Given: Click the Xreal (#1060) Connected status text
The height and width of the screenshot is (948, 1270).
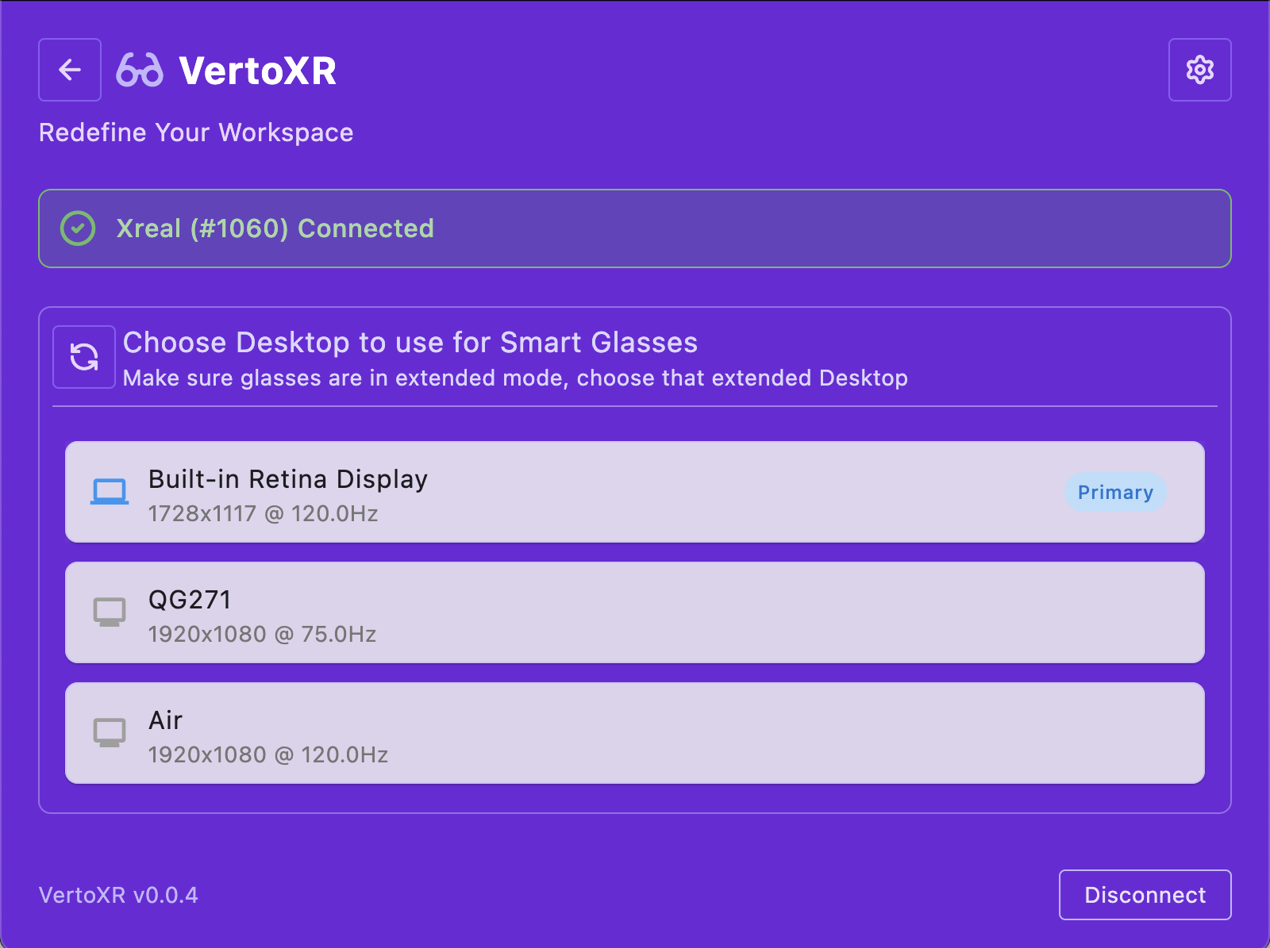Looking at the screenshot, I should click(x=275, y=228).
